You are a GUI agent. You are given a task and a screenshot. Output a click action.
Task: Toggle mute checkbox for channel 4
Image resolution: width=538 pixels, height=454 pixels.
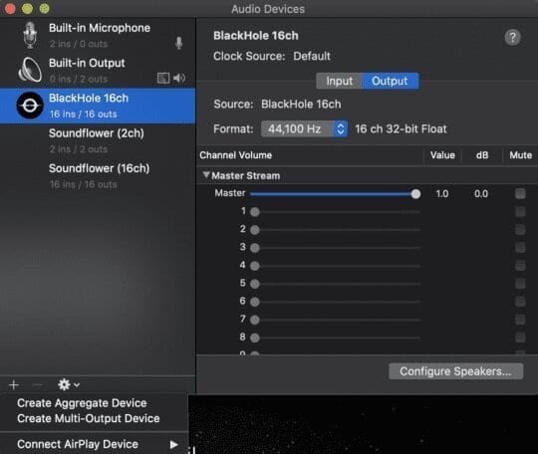tap(520, 266)
